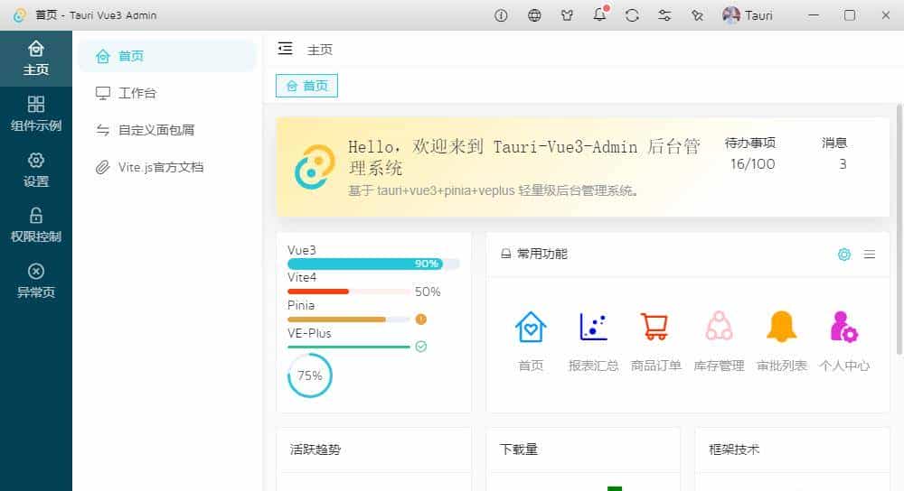The width and height of the screenshot is (904, 491).
Task: Click the shirt theme icon
Action: tap(568, 15)
